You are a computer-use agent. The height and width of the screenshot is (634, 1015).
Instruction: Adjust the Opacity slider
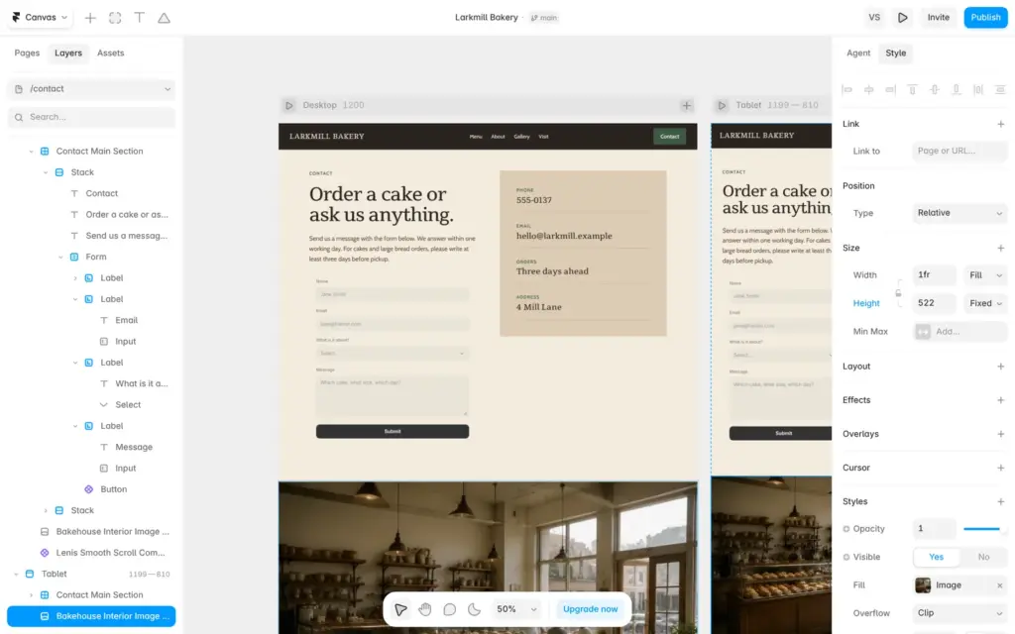(984, 529)
